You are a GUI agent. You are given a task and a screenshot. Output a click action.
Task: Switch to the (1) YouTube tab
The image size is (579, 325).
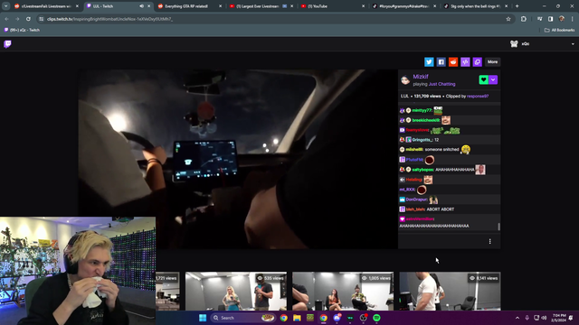(329, 6)
